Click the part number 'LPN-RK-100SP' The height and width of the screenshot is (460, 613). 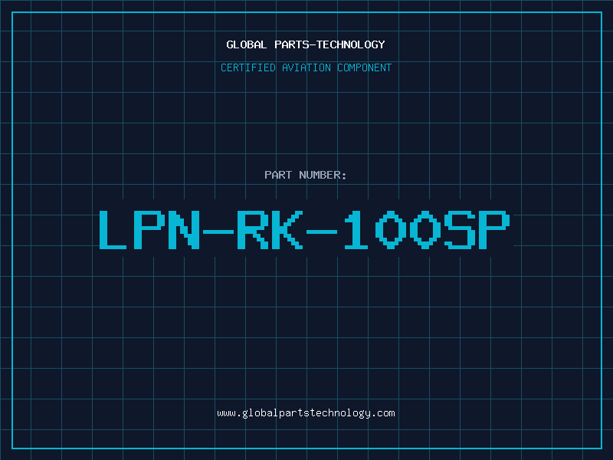[x=304, y=230]
